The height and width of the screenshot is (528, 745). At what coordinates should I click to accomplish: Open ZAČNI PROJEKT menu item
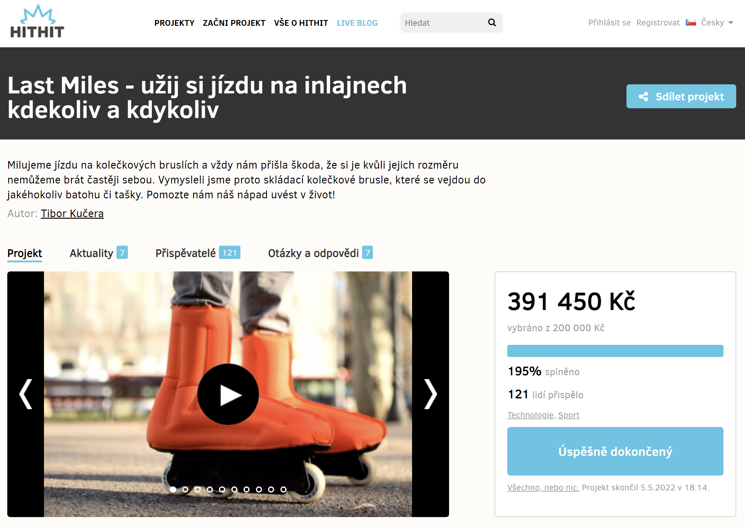pyautogui.click(x=234, y=23)
